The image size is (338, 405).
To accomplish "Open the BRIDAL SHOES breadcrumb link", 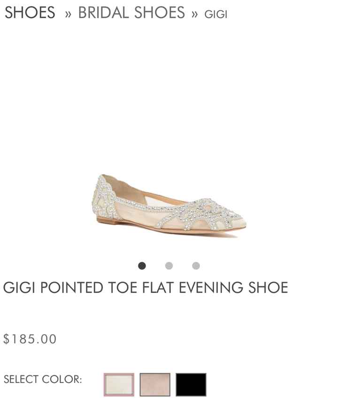I will [x=131, y=13].
